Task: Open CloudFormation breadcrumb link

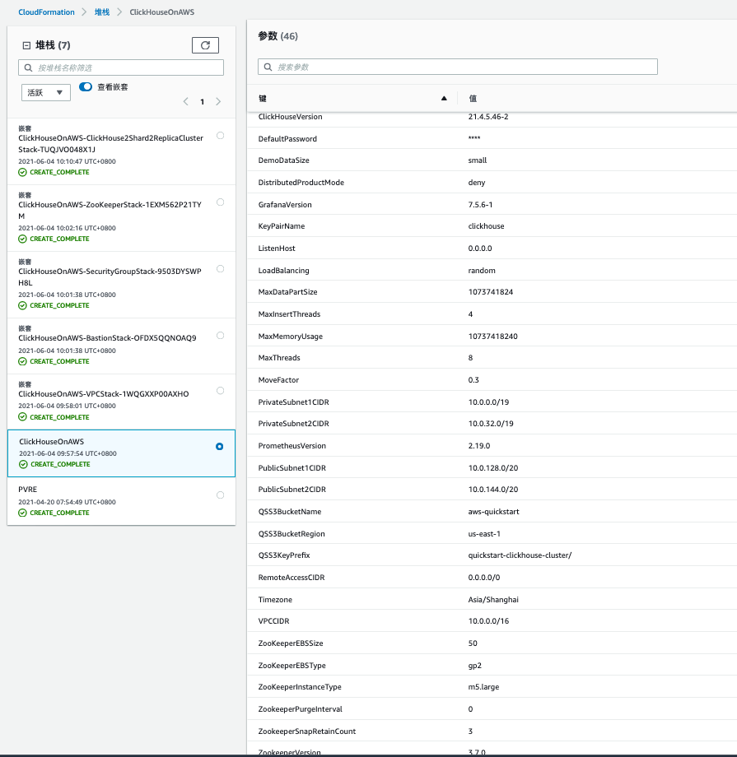Action: coord(46,12)
